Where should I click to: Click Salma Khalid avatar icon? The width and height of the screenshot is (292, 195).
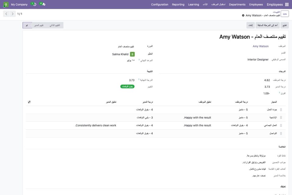(x=132, y=54)
